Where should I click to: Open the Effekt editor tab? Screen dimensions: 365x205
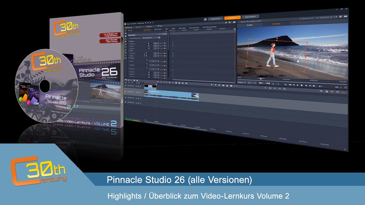coord(173,28)
